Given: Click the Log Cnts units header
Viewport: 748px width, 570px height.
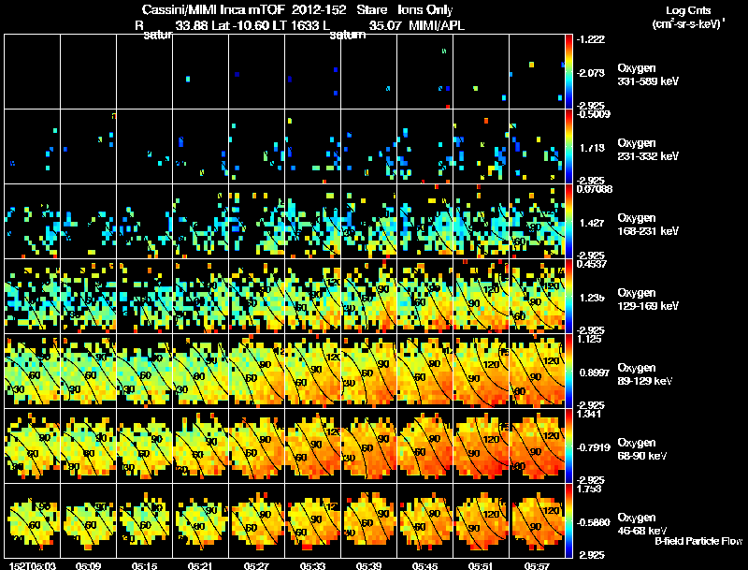Looking at the screenshot, I should click(688, 17).
